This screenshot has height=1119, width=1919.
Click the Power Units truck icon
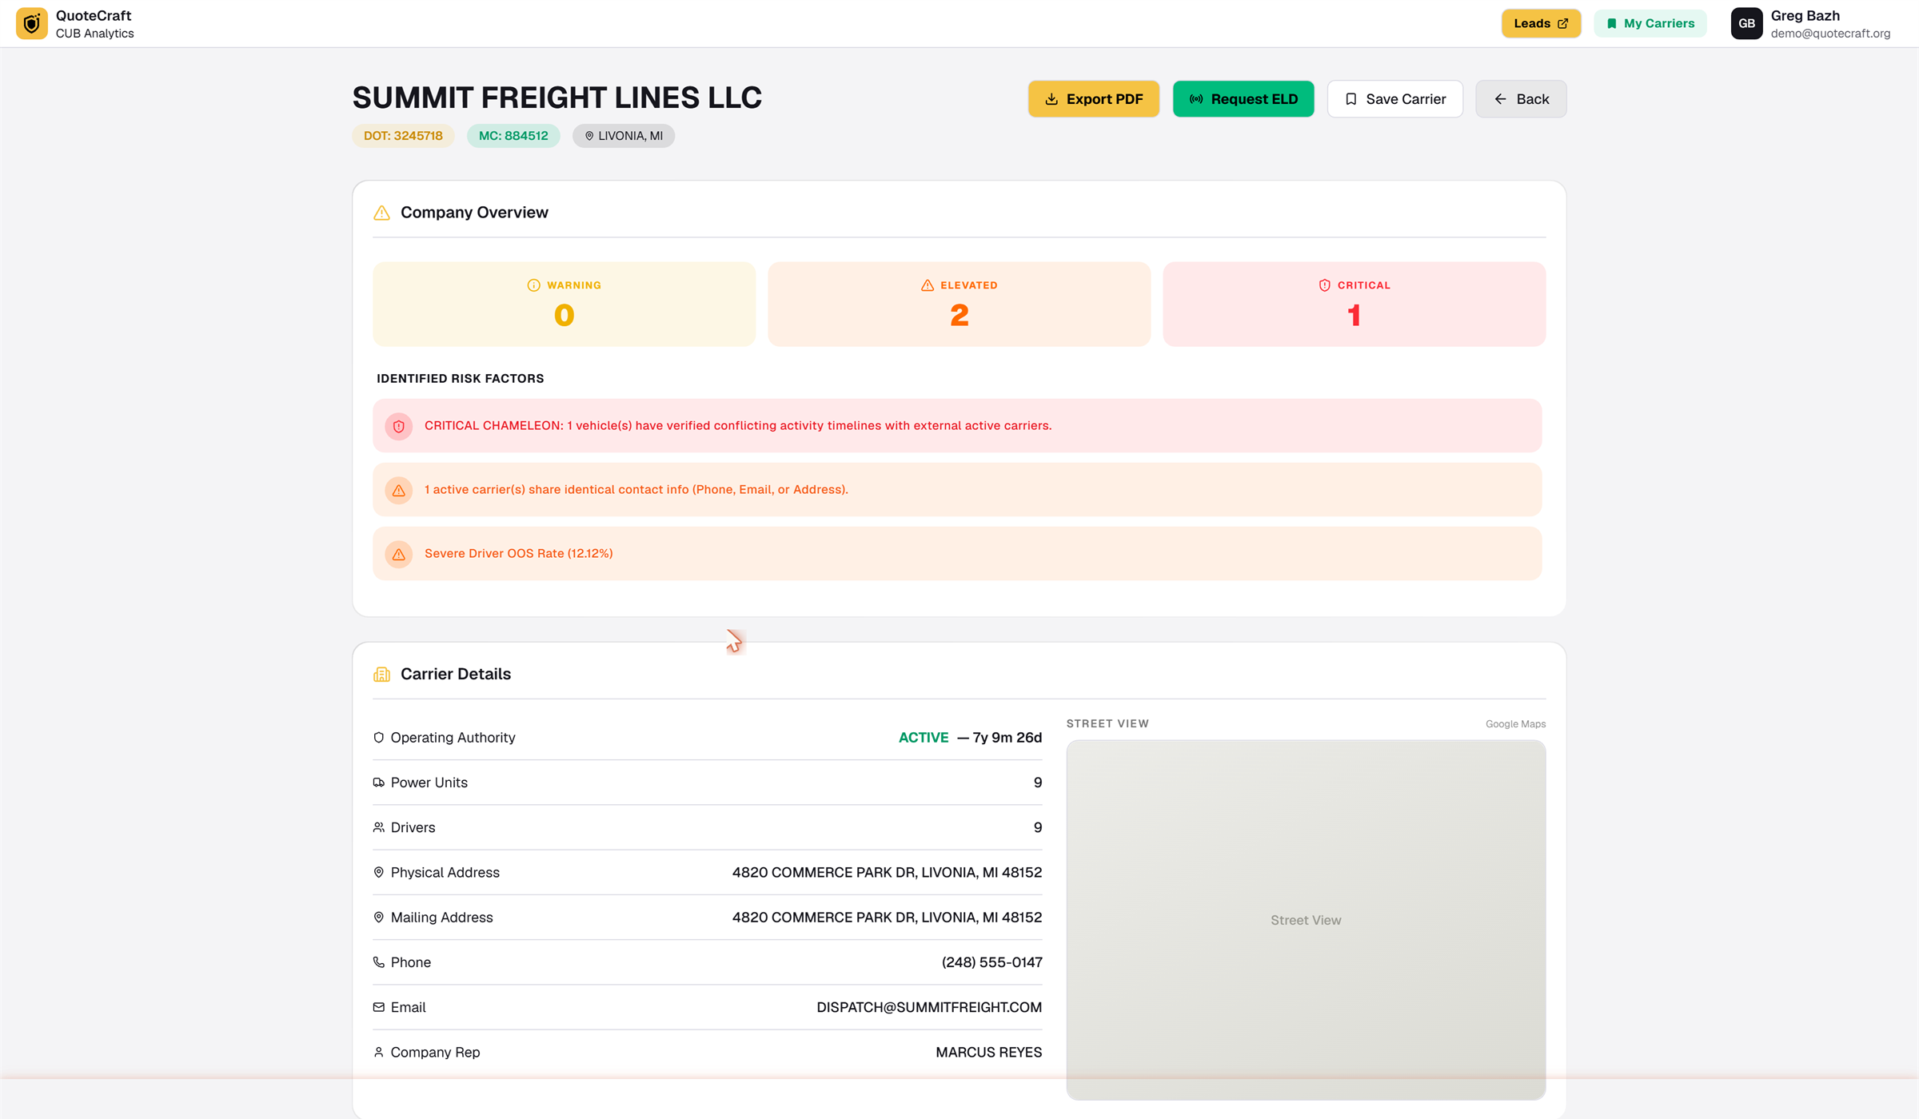coord(379,783)
